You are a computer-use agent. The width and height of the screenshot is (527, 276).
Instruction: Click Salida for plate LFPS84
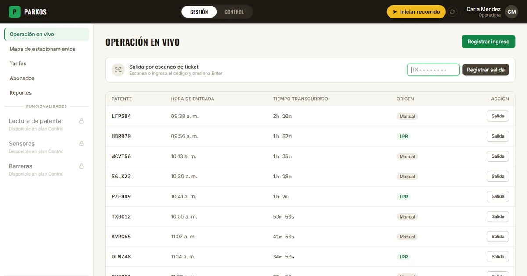[x=498, y=116]
